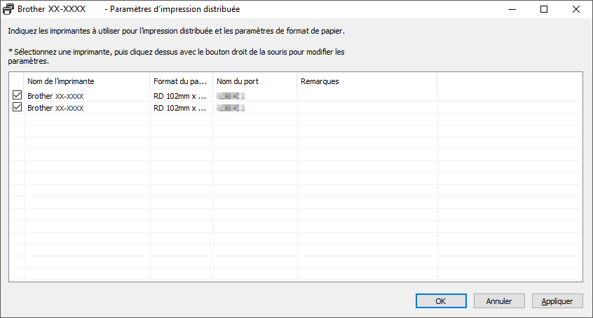Maximize the distributed printing settings window
Screen dimensions: 593x318
click(544, 9)
